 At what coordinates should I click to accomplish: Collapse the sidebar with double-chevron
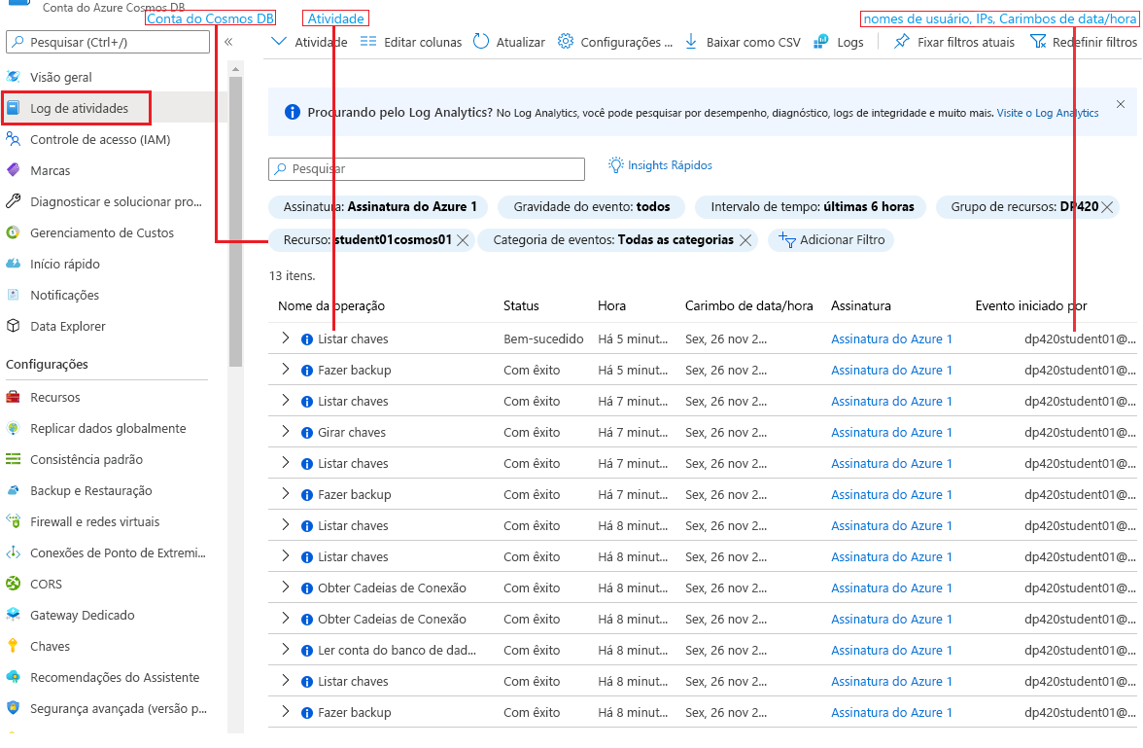(228, 43)
